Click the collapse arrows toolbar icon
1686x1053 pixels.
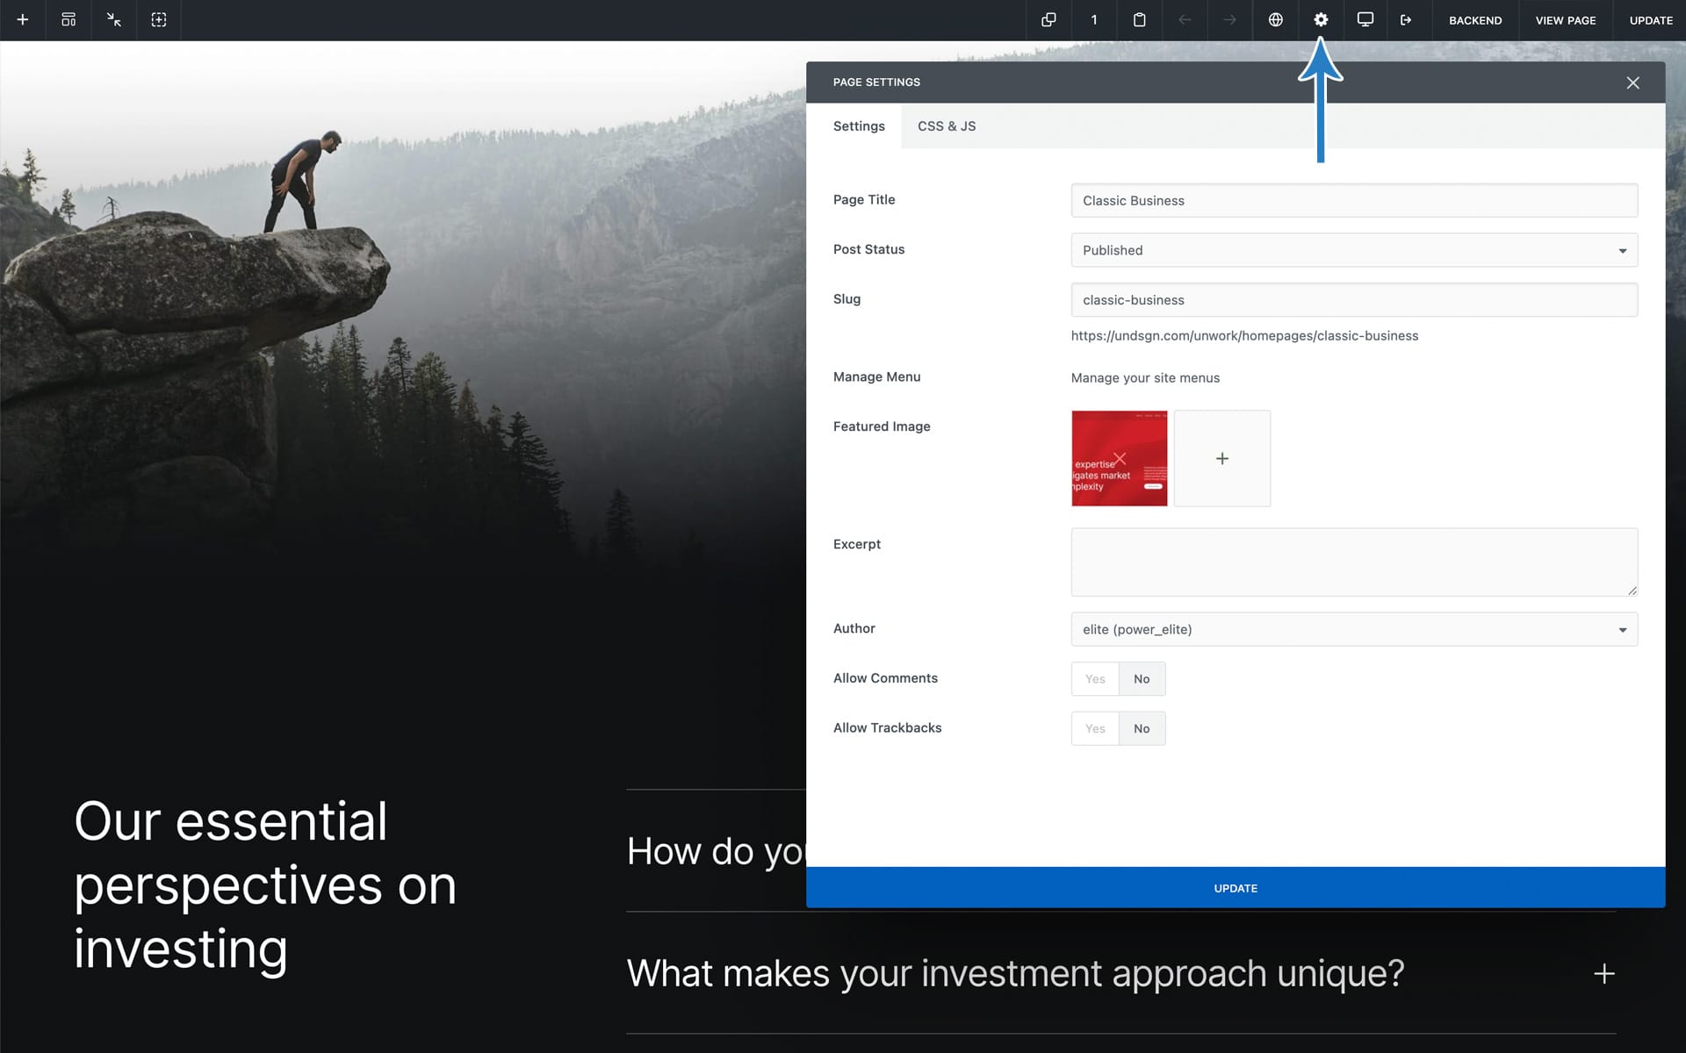click(113, 19)
